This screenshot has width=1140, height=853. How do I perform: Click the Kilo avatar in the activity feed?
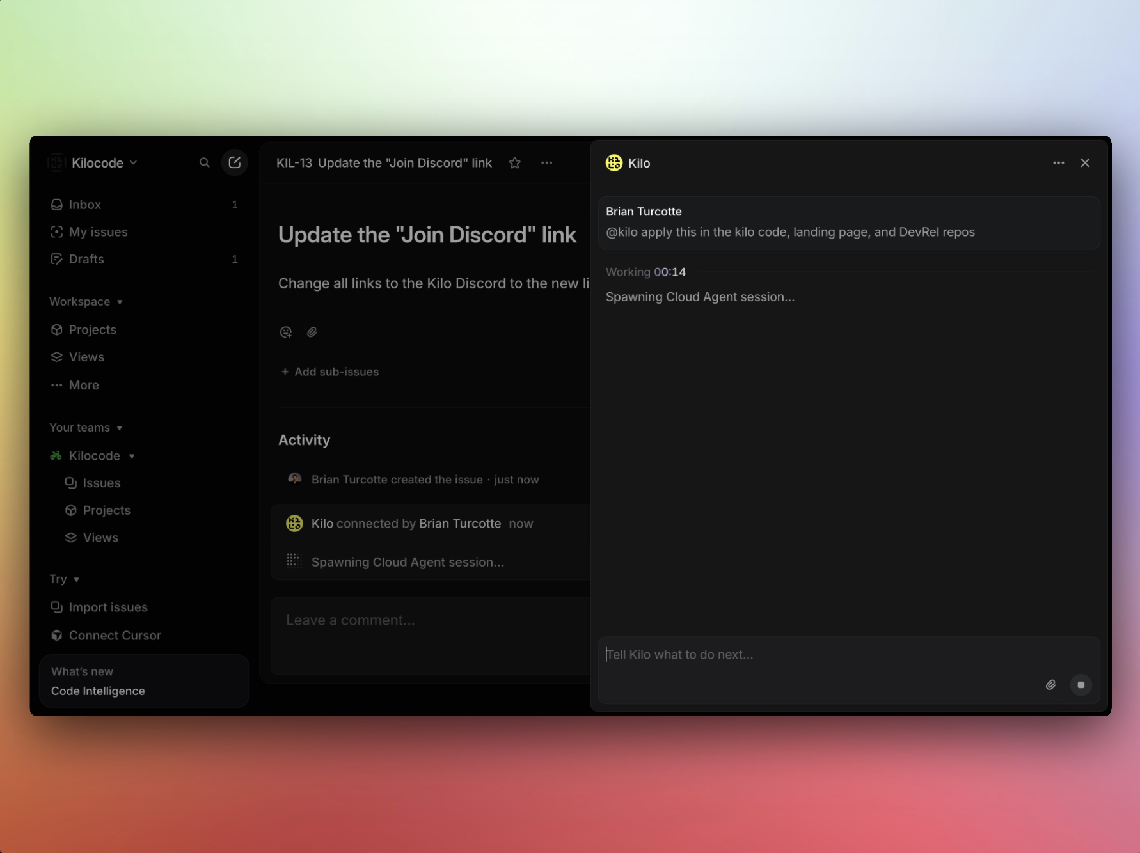coord(294,524)
